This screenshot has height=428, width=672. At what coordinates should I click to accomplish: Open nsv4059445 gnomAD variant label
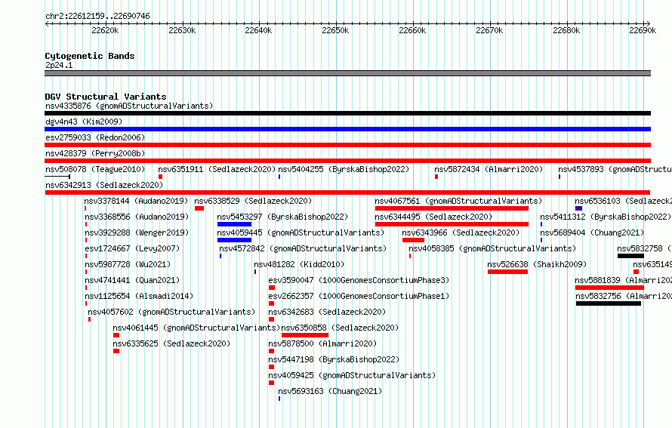(301, 232)
